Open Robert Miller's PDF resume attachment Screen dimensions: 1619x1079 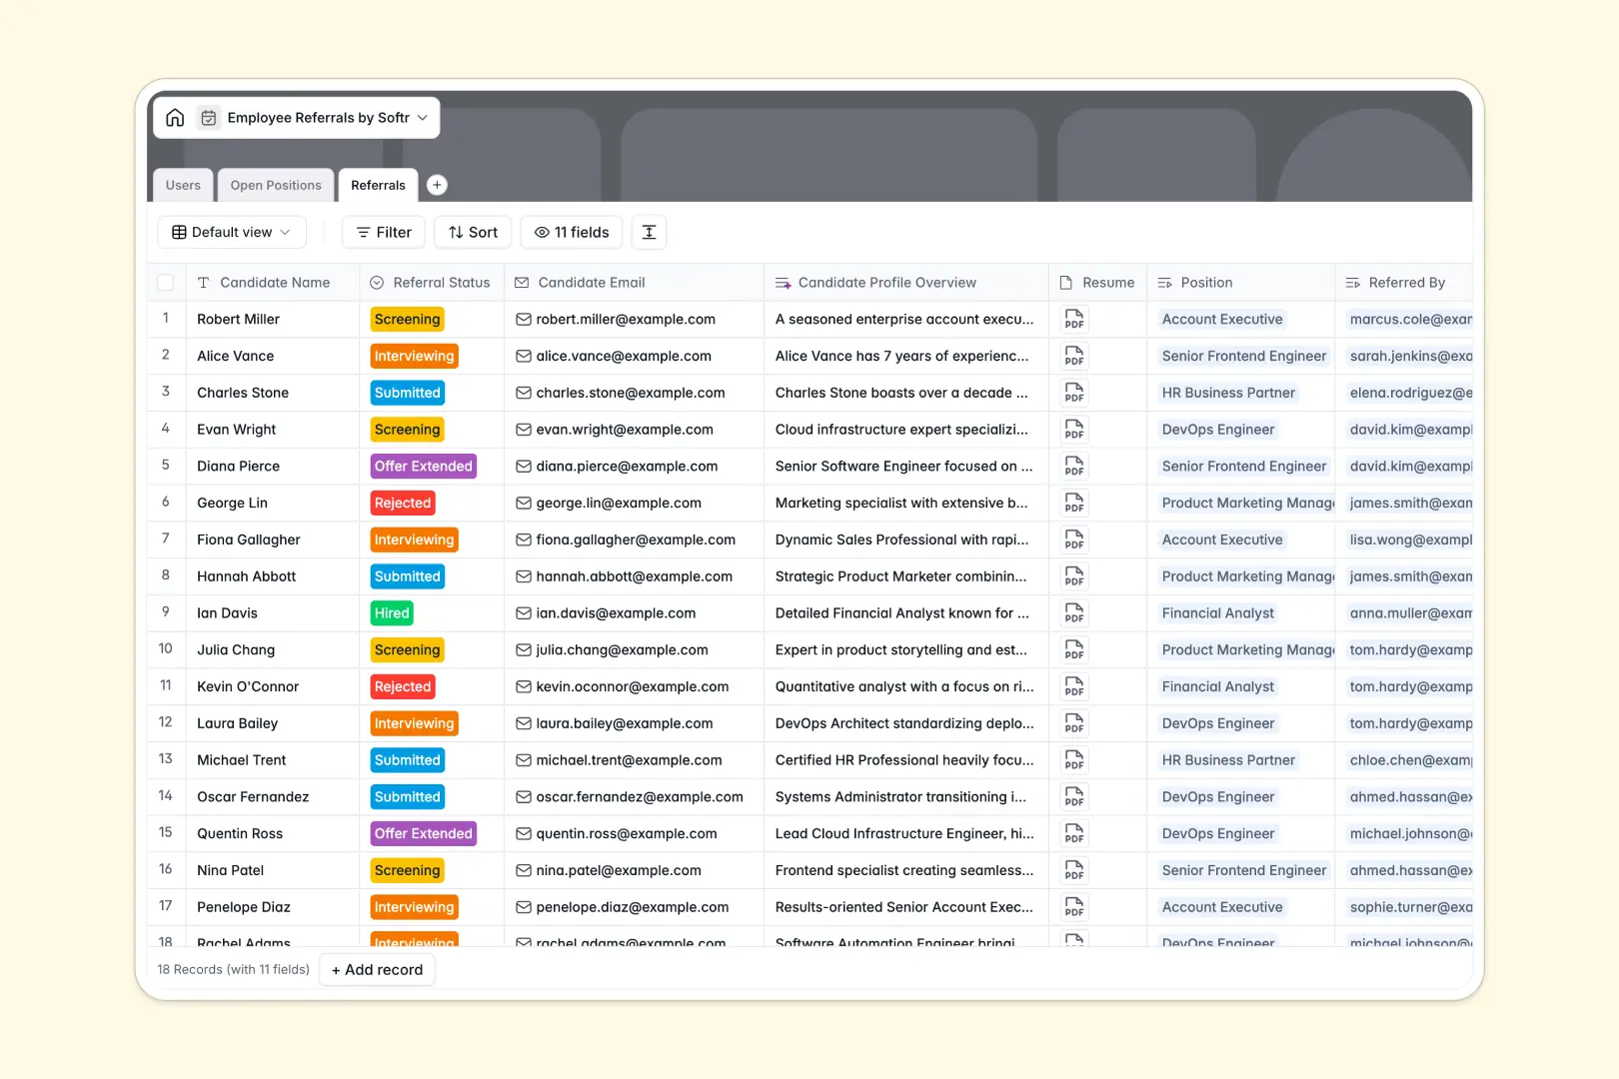(1073, 319)
